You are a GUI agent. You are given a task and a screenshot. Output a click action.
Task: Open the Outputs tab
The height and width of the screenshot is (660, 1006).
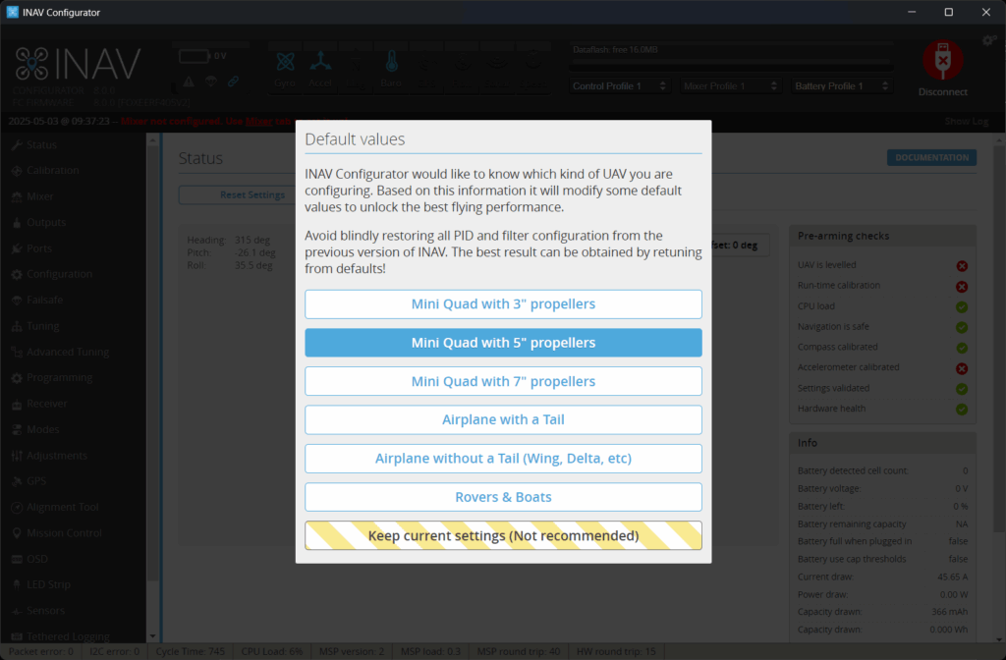point(73,223)
